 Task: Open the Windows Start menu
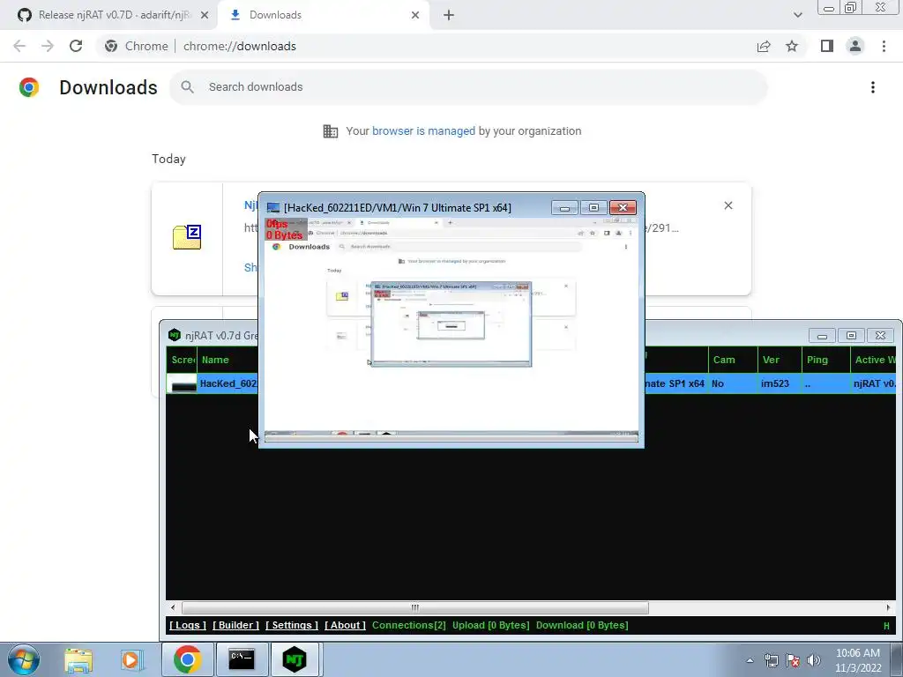click(x=24, y=659)
